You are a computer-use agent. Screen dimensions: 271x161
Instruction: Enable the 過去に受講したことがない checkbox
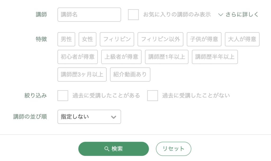[152, 96]
